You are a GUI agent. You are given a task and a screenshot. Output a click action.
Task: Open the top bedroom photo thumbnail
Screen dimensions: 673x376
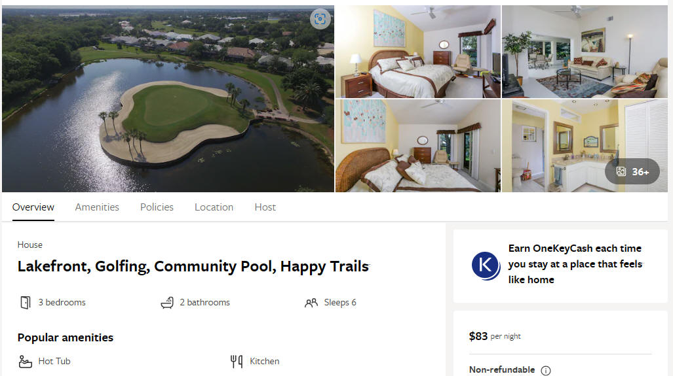click(x=417, y=52)
